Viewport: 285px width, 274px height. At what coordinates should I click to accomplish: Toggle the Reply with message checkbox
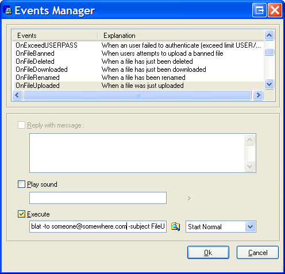pyautogui.click(x=21, y=125)
